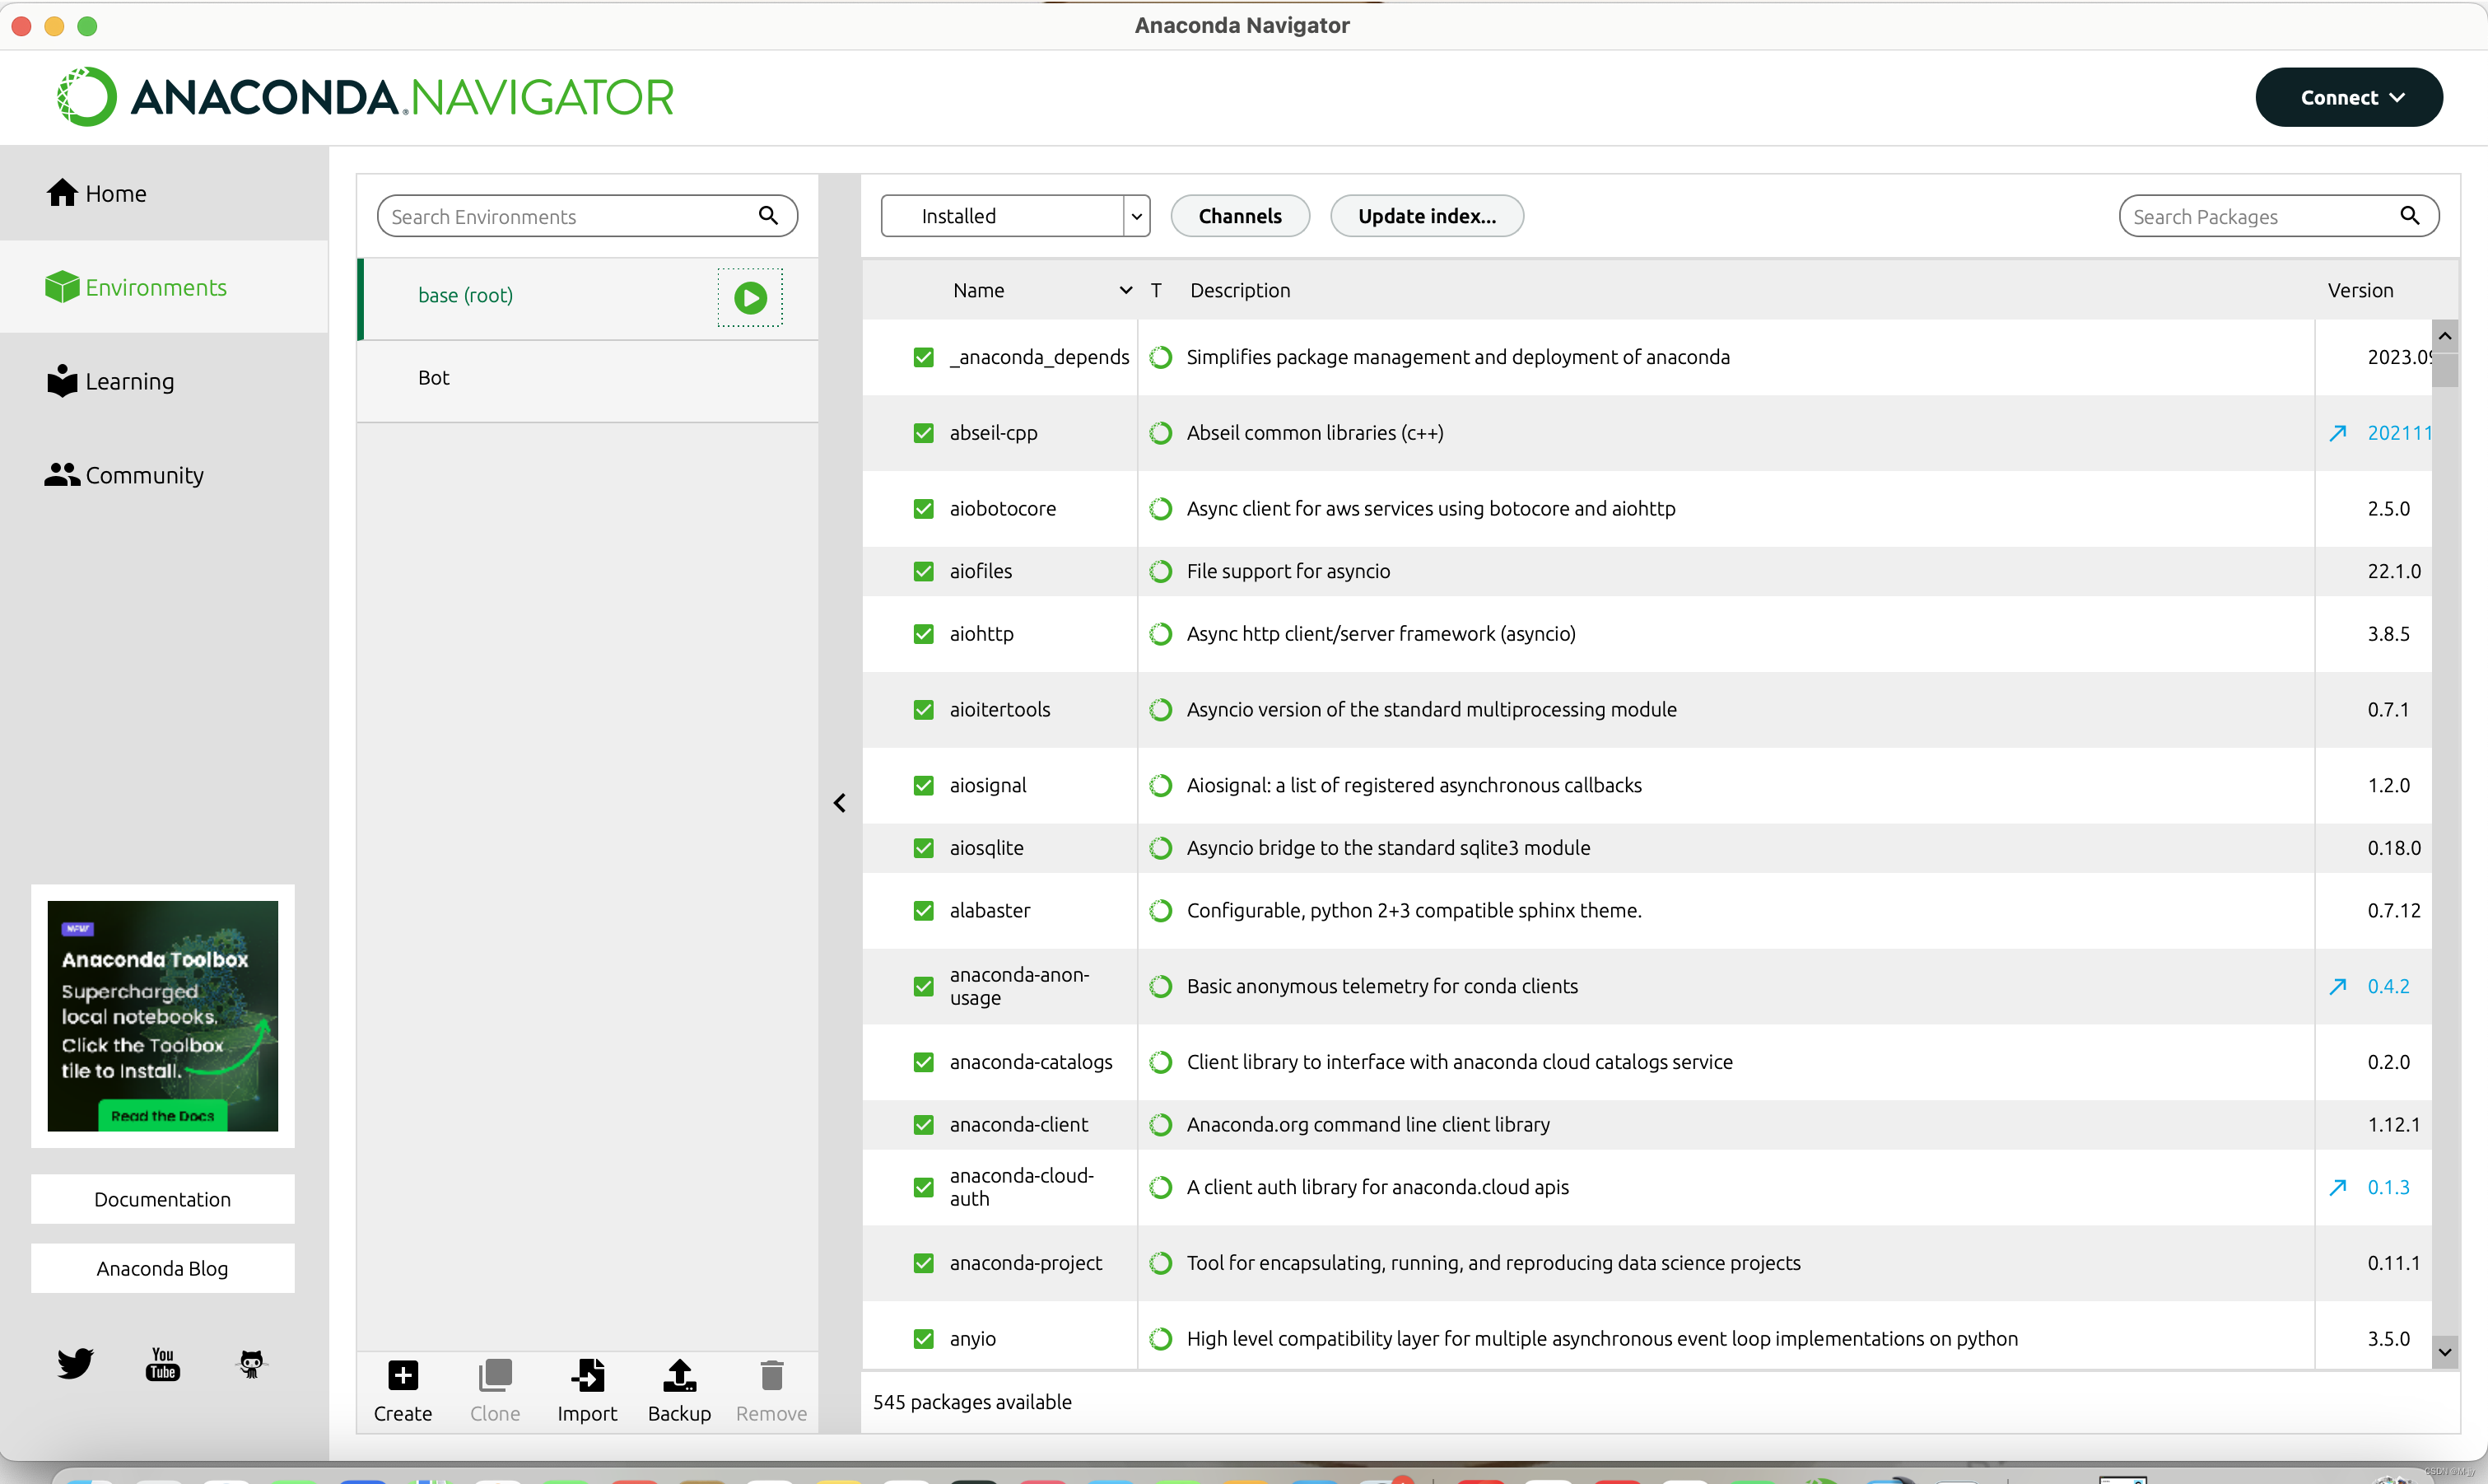Click the type icon of anaconda-client
Viewport: 2488px width, 1484px height.
pyautogui.click(x=1161, y=1125)
